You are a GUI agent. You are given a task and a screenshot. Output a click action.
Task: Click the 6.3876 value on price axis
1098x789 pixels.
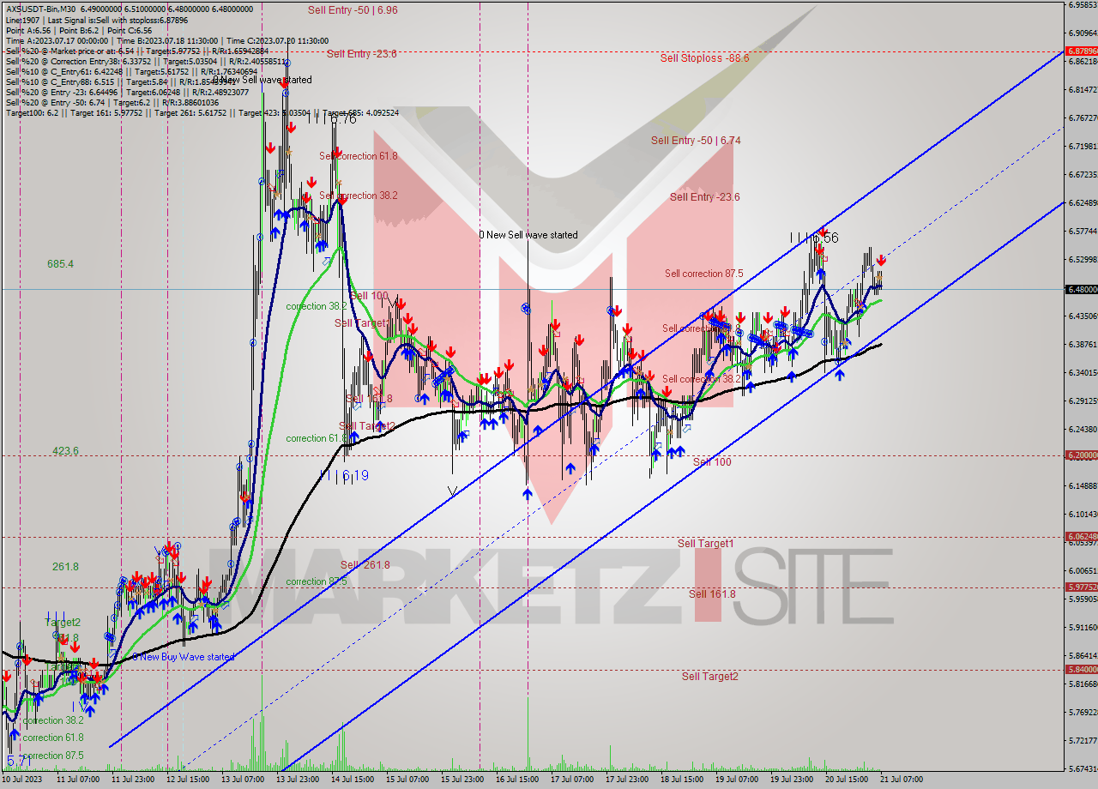pyautogui.click(x=1083, y=344)
